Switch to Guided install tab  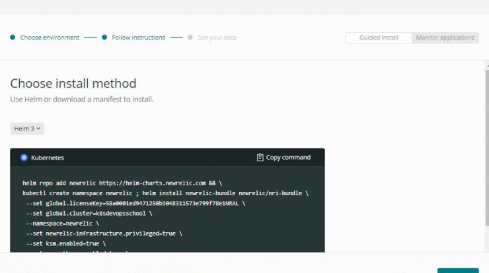pyautogui.click(x=379, y=38)
